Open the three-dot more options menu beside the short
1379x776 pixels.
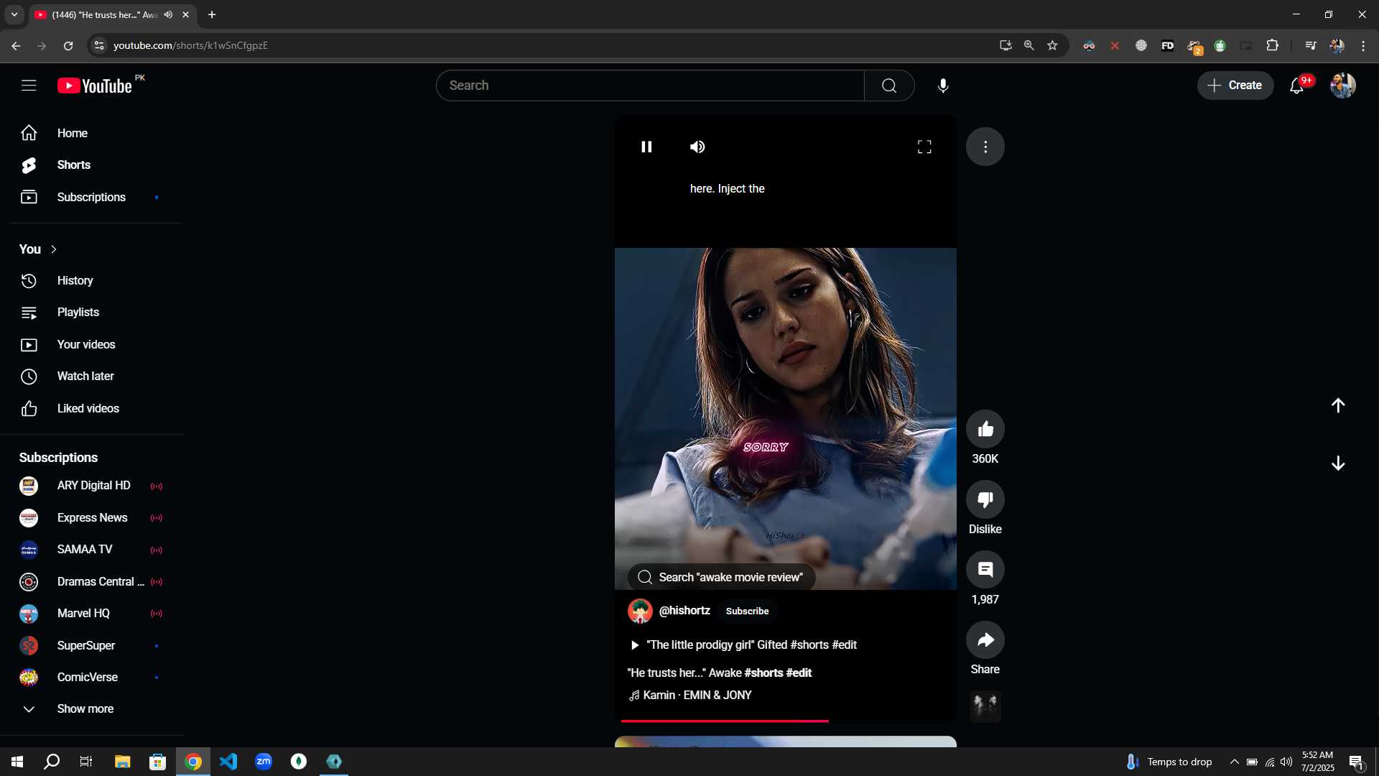coord(985,147)
